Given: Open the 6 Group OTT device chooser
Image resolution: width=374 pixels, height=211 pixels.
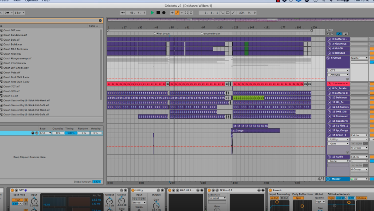Looking at the screenshot, I should pyautogui.click(x=338, y=70).
